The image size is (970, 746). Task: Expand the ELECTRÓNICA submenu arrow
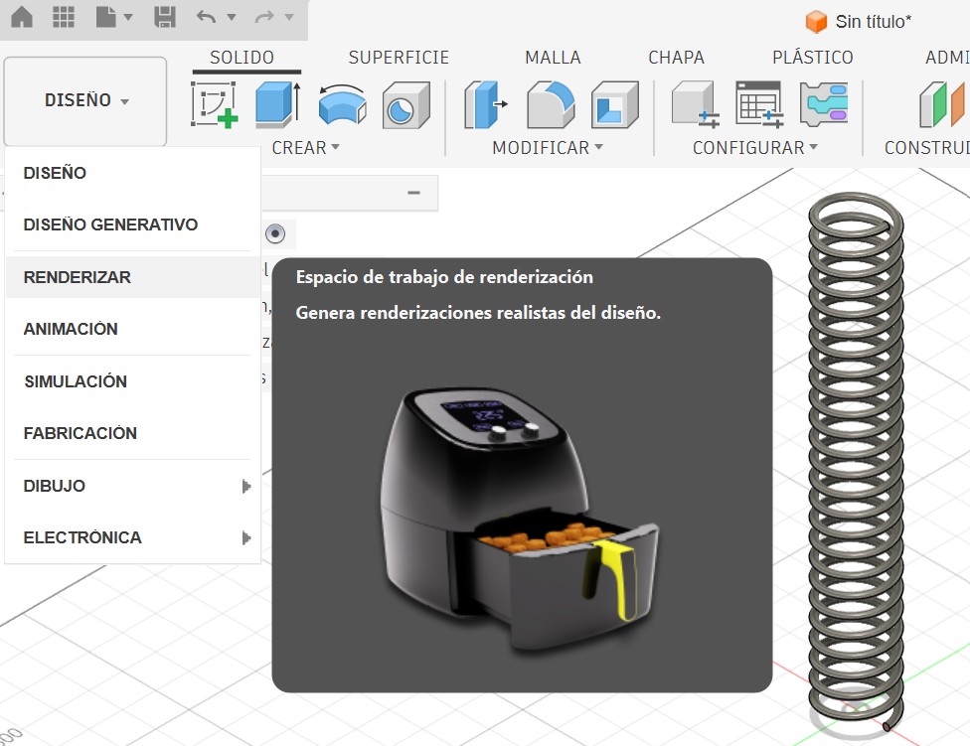246,537
